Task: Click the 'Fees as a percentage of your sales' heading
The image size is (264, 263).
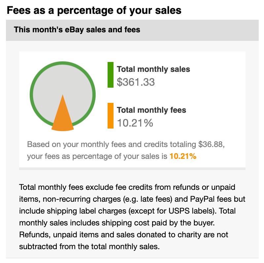Action: pos(94,11)
